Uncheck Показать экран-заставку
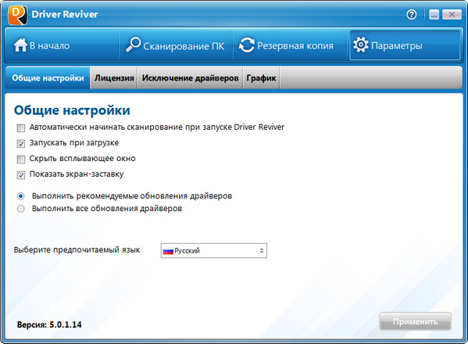Screen dimensions: 468x344 21,174
